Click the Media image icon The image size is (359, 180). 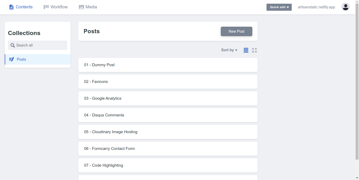pyautogui.click(x=81, y=7)
